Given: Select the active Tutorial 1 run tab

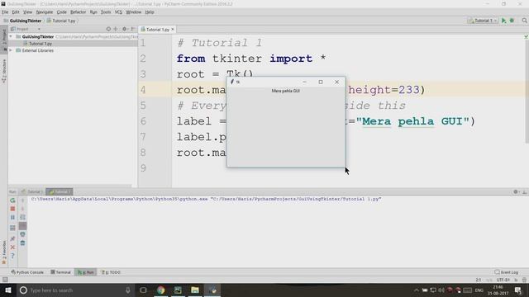Looking at the screenshot, I should 60,191.
